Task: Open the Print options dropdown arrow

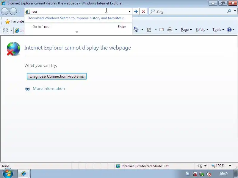Action: click(x=176, y=30)
